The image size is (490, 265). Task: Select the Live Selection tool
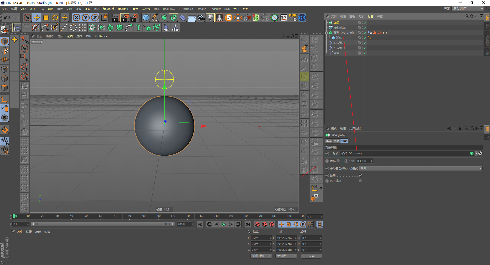point(27,18)
